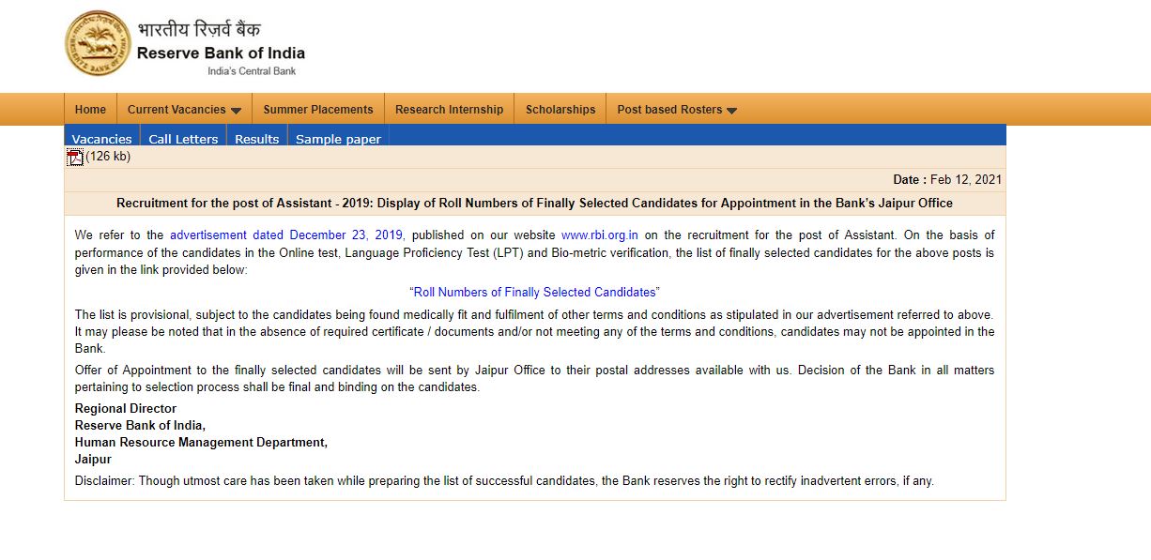Click the Reserve Bank of India logo
This screenshot has width=1151, height=560.
click(97, 42)
